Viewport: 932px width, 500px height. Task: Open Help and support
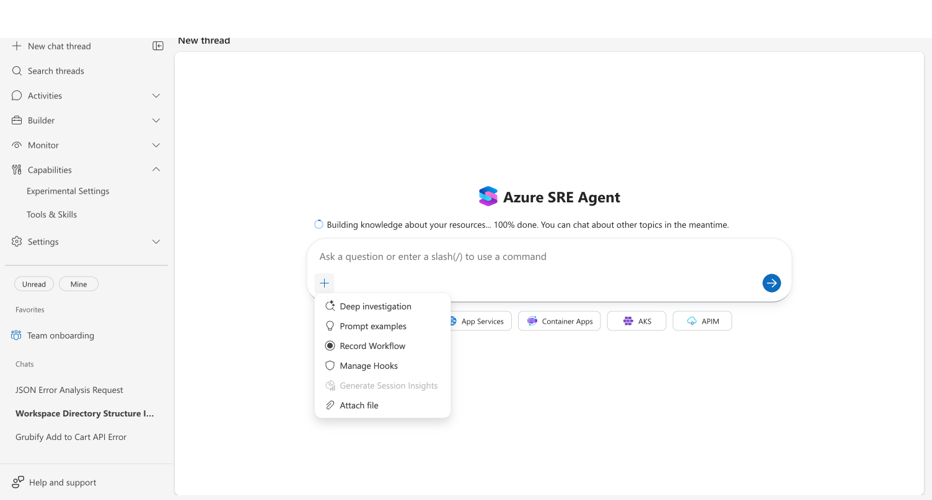pyautogui.click(x=55, y=483)
